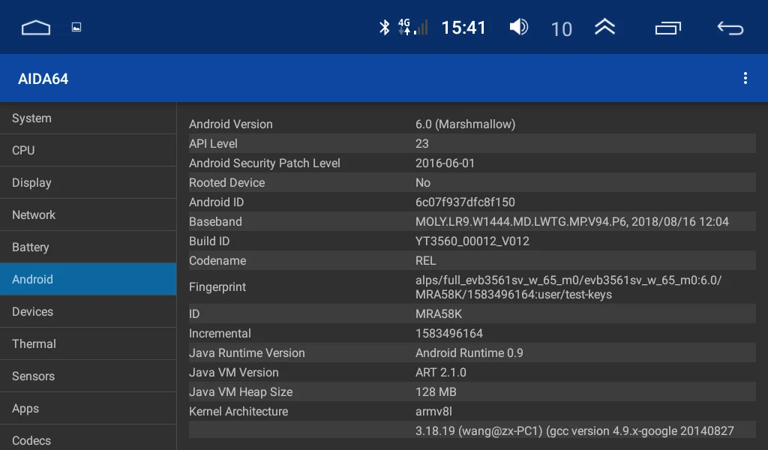Select the highlighted Android category
Viewport: 768px width, 450px height.
click(x=88, y=279)
